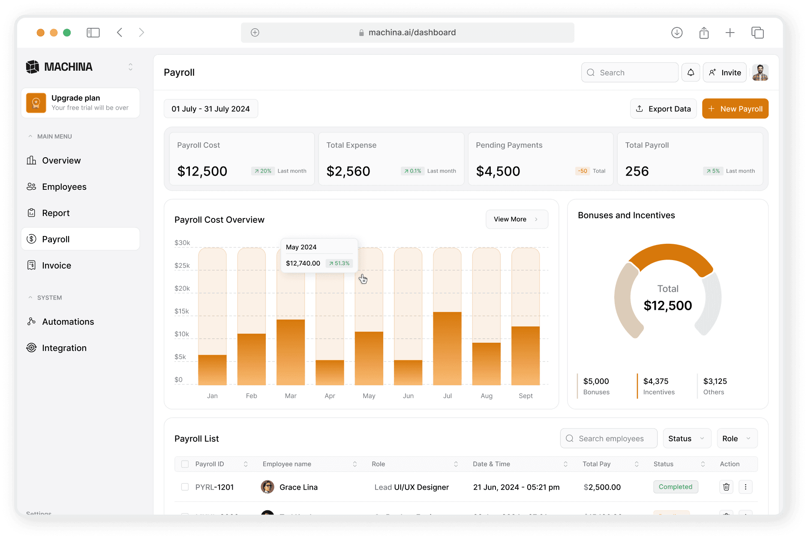
Task: Open Automations from the System menu
Action: point(31,321)
